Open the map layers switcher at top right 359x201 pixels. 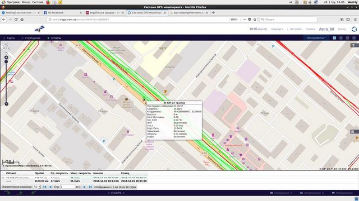355,45
